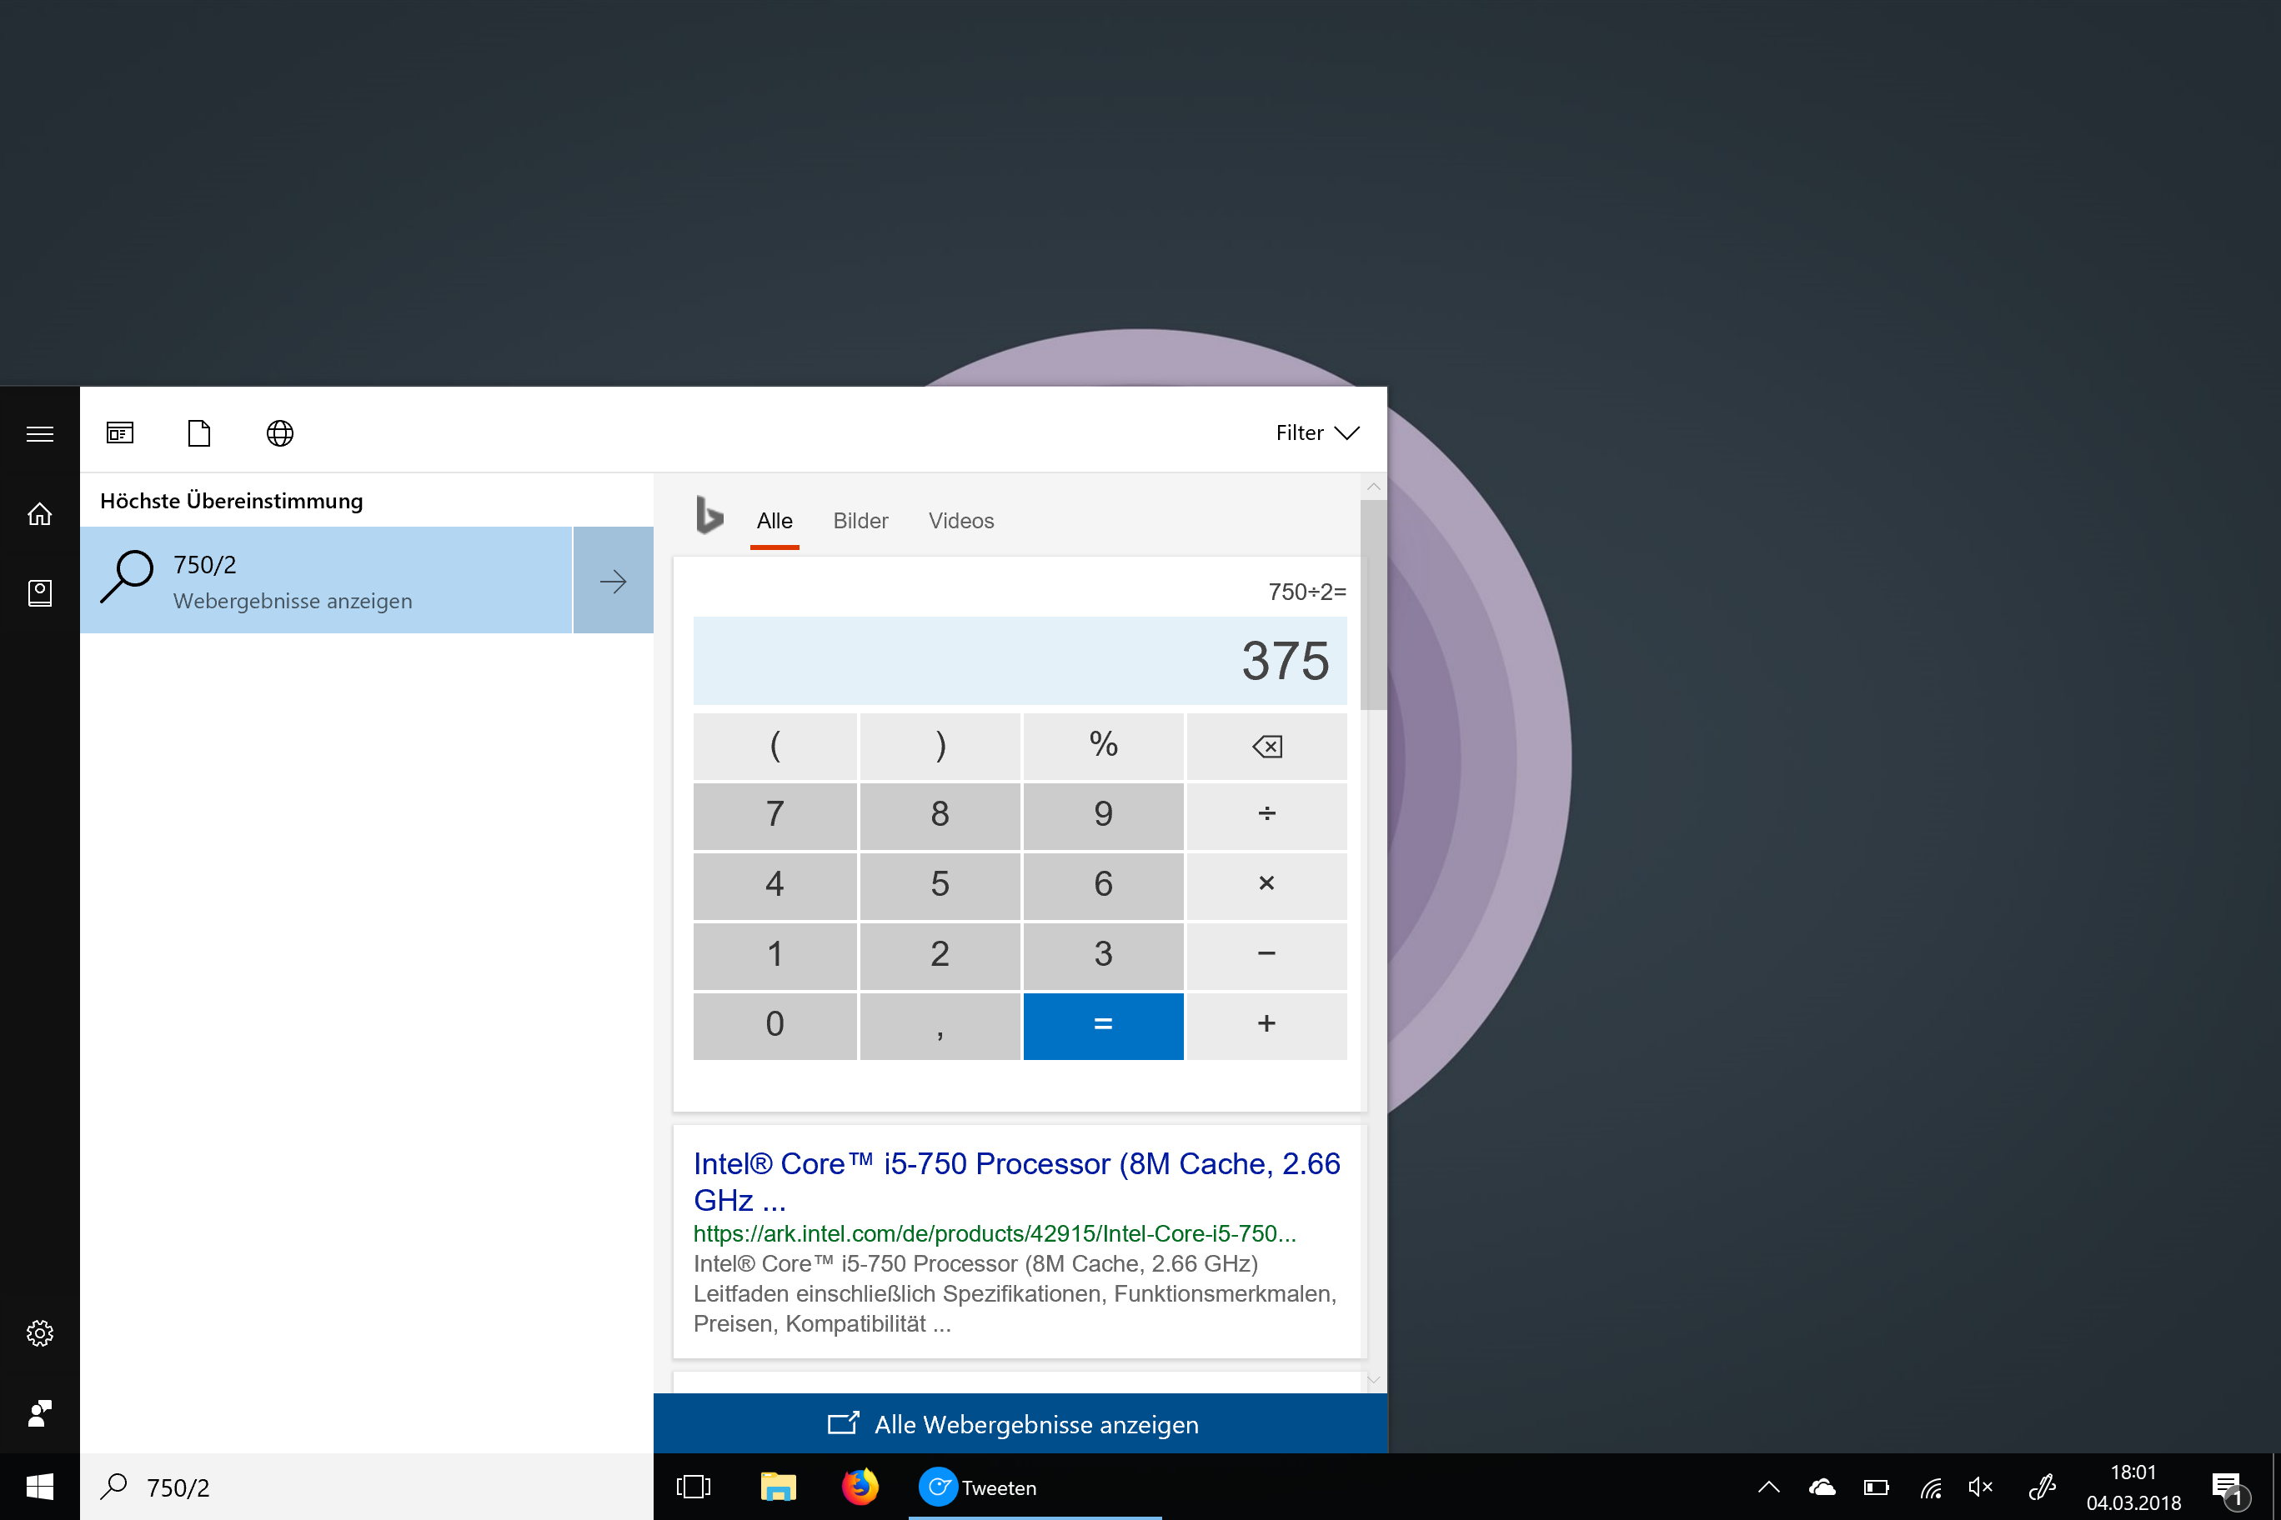Viewport: 2281px width, 1520px height.
Task: Click the plus operator key
Action: pyautogui.click(x=1266, y=1026)
